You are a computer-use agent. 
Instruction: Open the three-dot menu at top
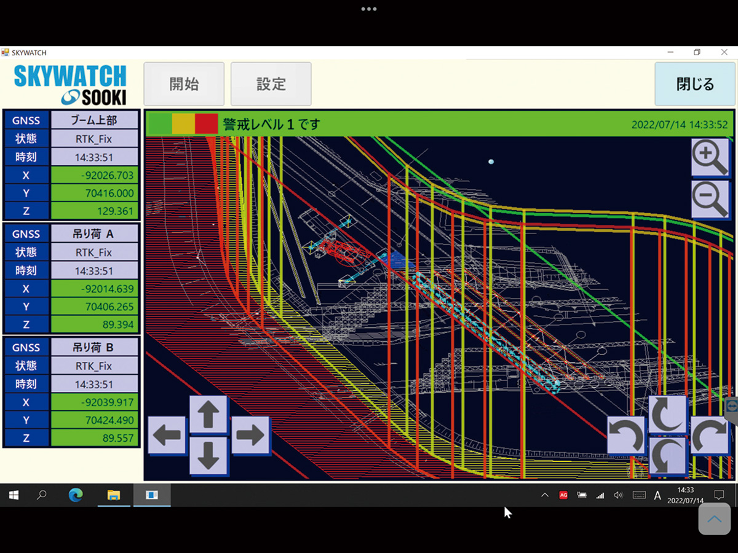pos(368,9)
